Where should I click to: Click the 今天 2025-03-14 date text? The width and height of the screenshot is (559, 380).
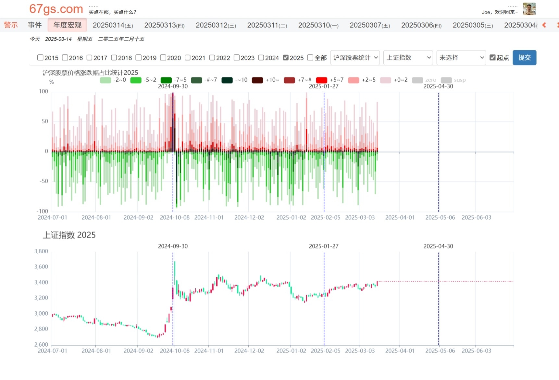pos(51,39)
